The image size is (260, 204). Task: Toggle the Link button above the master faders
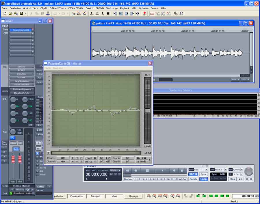click(16, 149)
